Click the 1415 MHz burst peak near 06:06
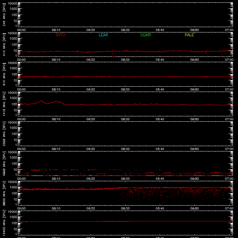The image size is (238, 238). pos(41,101)
